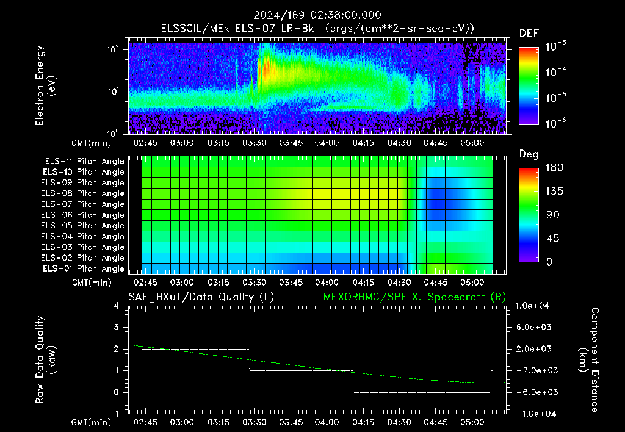Select the Deg label above the color bar

pos(529,154)
